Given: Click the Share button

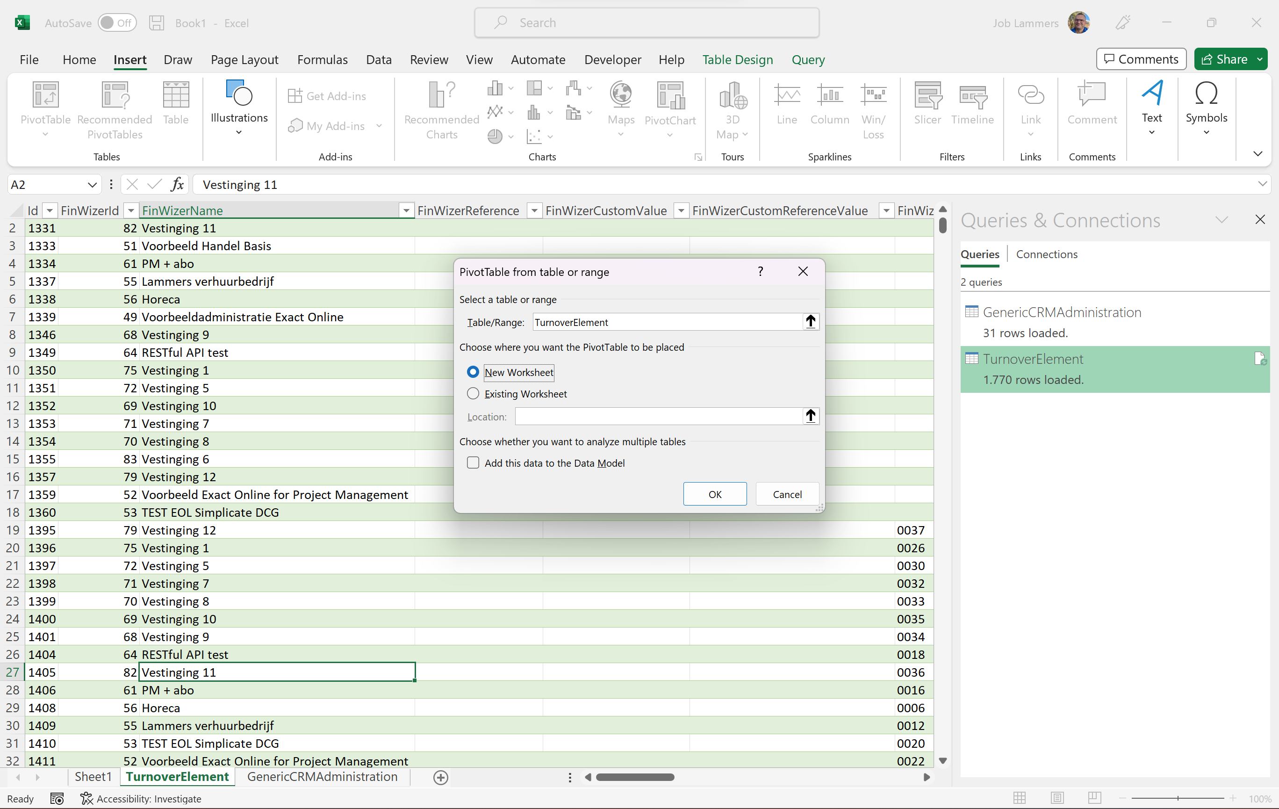Looking at the screenshot, I should pyautogui.click(x=1224, y=59).
